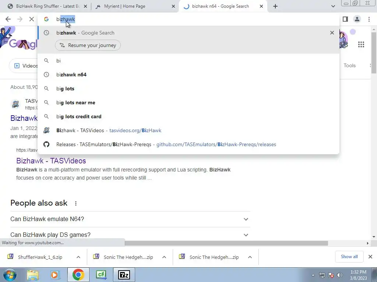Viewport: 377px width, 282px height.
Task: Switch to Myrient Home Page tab
Action: [135, 6]
